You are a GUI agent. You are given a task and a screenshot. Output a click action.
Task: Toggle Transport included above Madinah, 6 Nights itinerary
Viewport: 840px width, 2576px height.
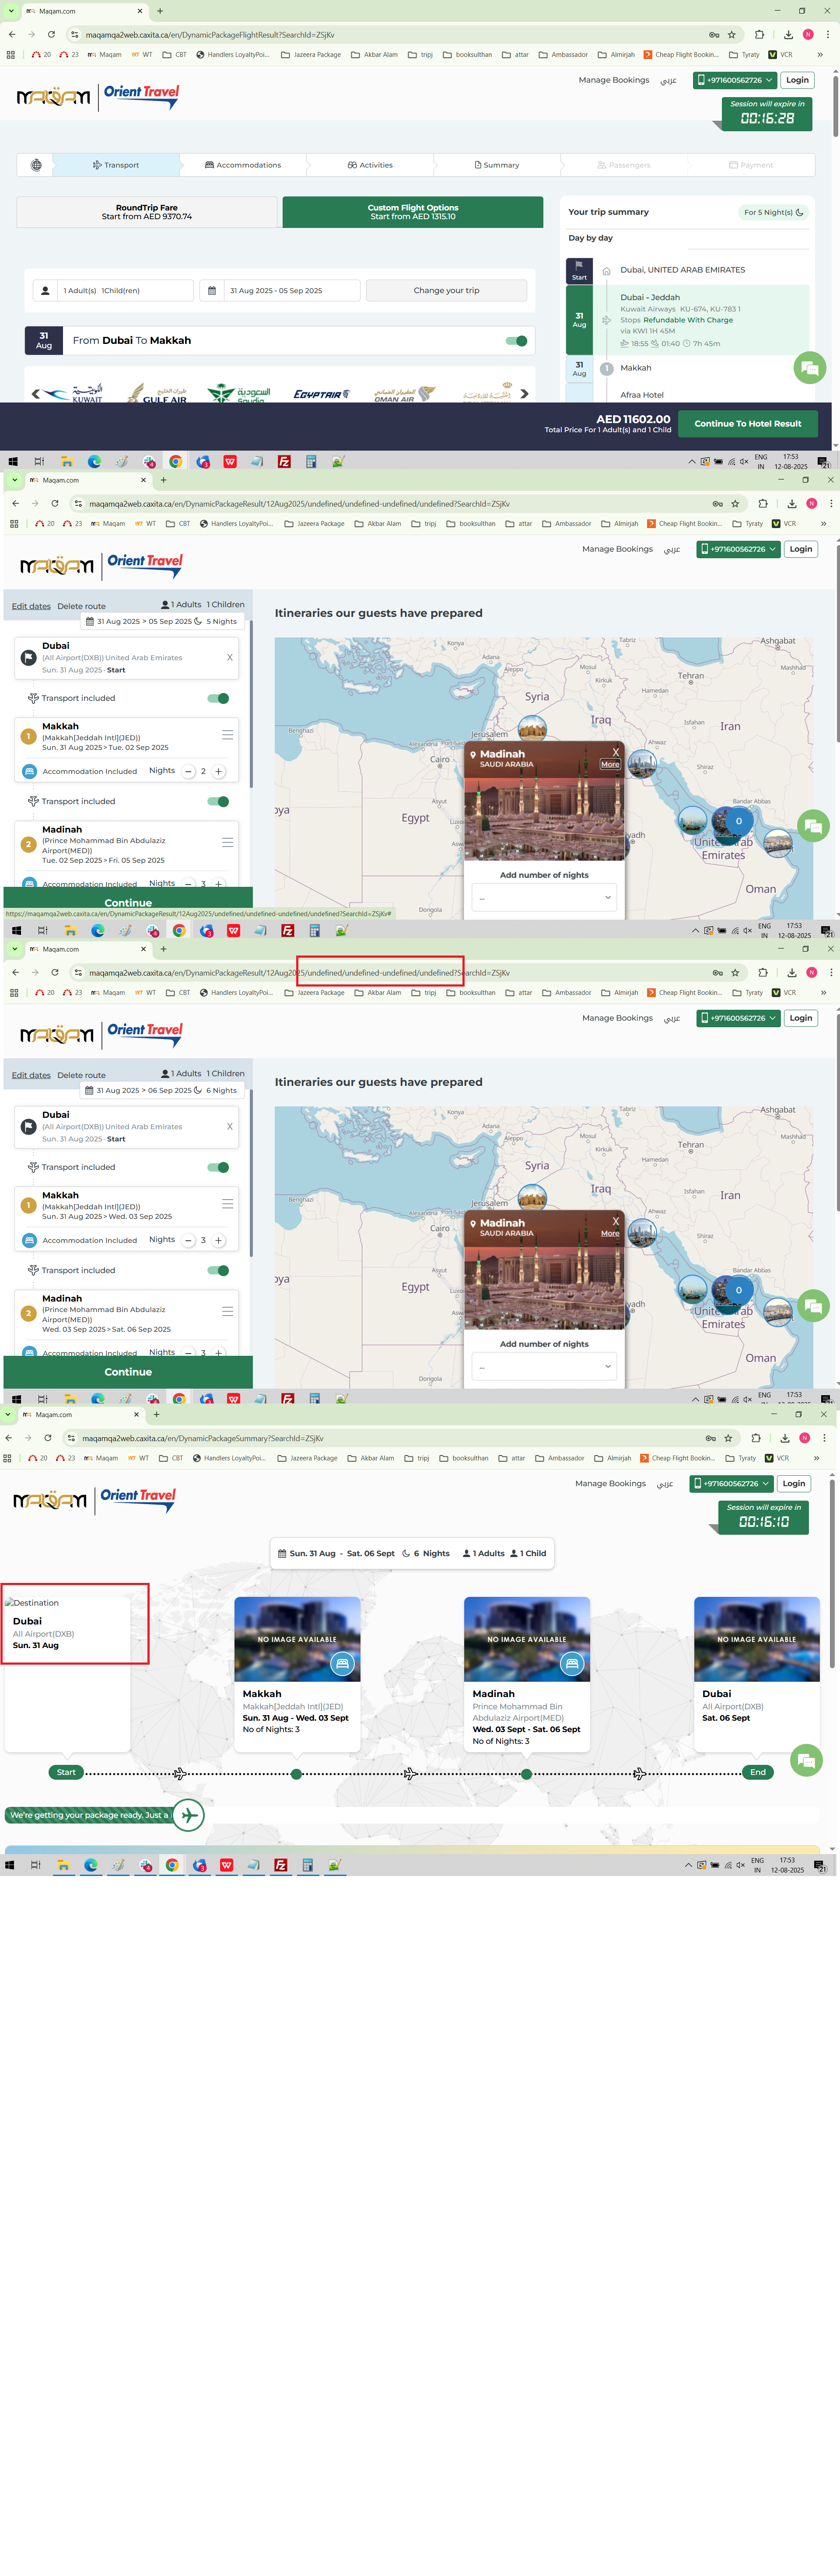click(x=218, y=1271)
